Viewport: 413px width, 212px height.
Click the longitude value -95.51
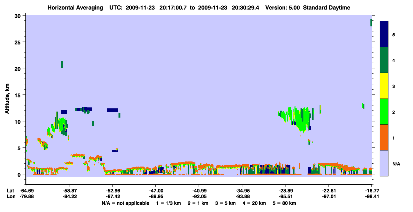[285, 196]
